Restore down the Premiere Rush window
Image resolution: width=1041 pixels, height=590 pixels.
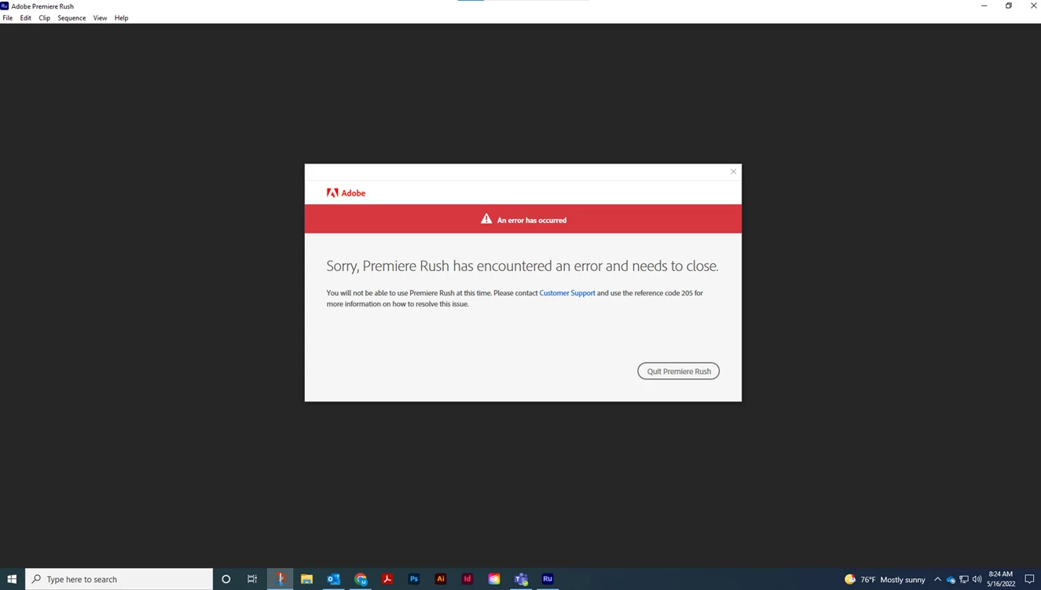(x=1009, y=5)
